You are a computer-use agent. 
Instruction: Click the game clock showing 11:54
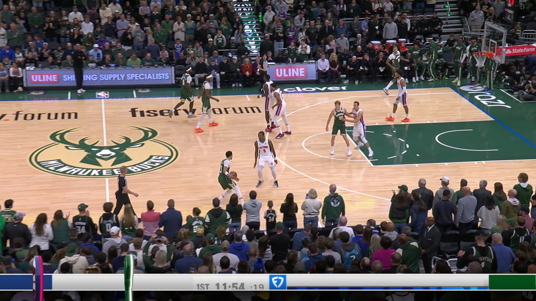tap(230, 286)
